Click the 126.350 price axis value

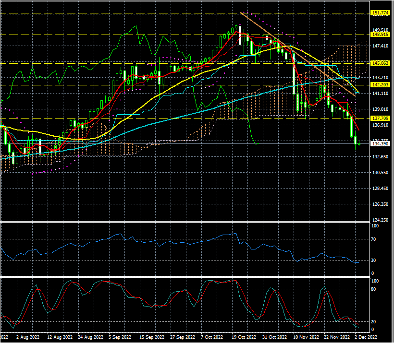pos(381,204)
